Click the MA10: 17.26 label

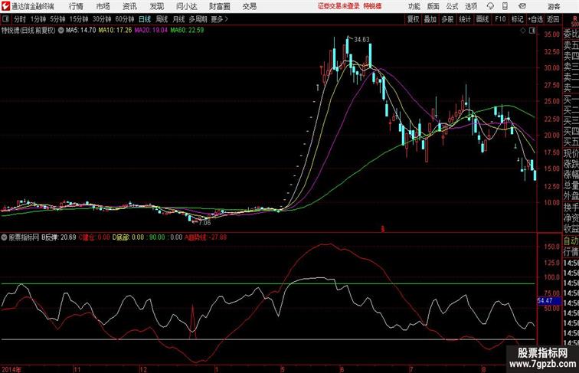click(x=115, y=31)
